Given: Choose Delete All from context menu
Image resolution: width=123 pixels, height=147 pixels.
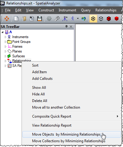Looking at the screenshot, I should [71, 101].
